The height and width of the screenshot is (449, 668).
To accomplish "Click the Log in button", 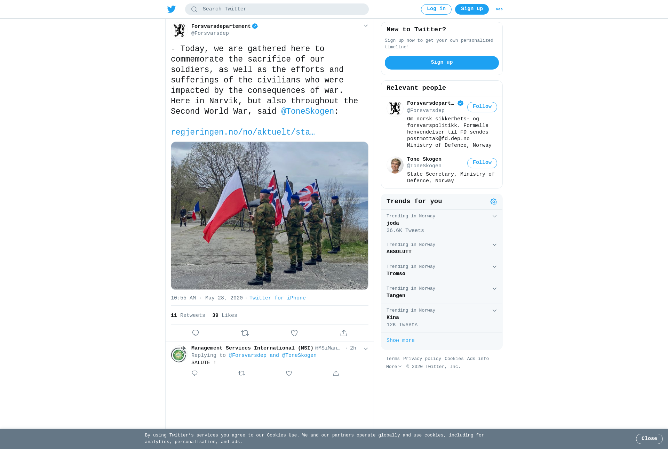I will (x=436, y=9).
